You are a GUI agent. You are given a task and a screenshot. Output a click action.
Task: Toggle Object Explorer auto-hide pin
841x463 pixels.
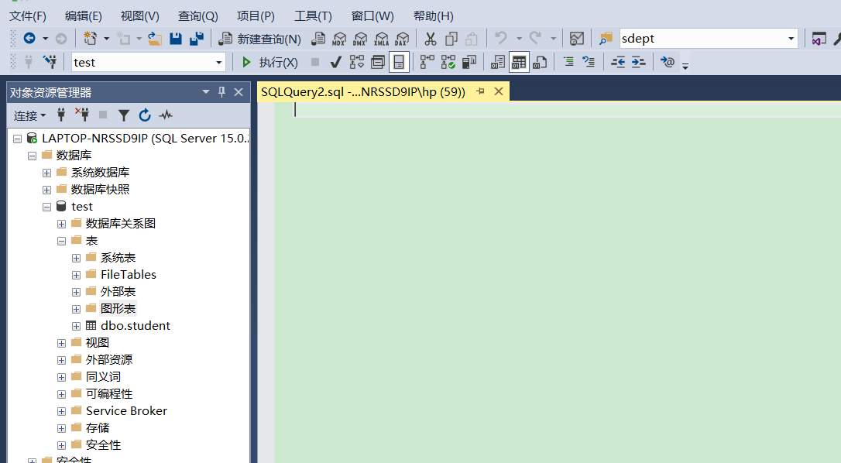tap(221, 91)
